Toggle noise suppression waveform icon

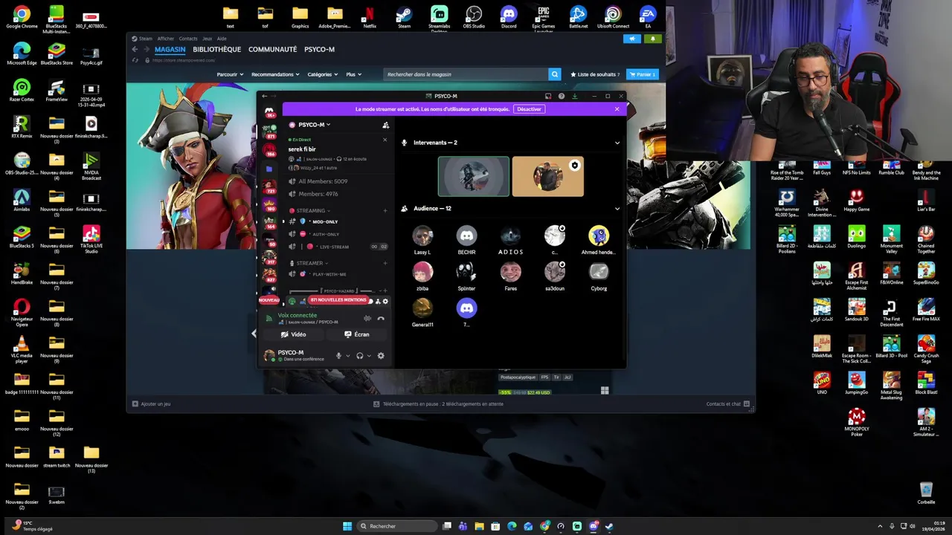coord(367,318)
